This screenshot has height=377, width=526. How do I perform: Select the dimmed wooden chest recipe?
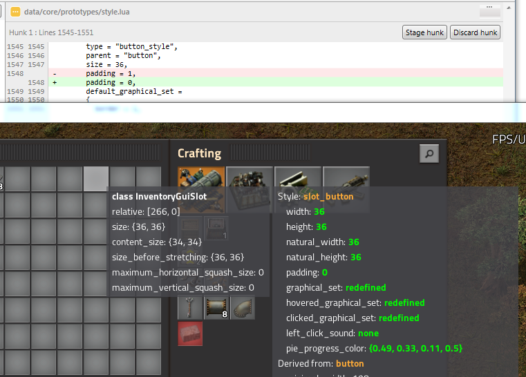190,228
